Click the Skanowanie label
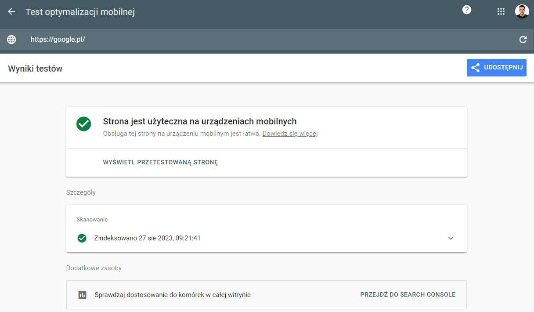Image resolution: width=534 pixels, height=312 pixels. coord(92,219)
